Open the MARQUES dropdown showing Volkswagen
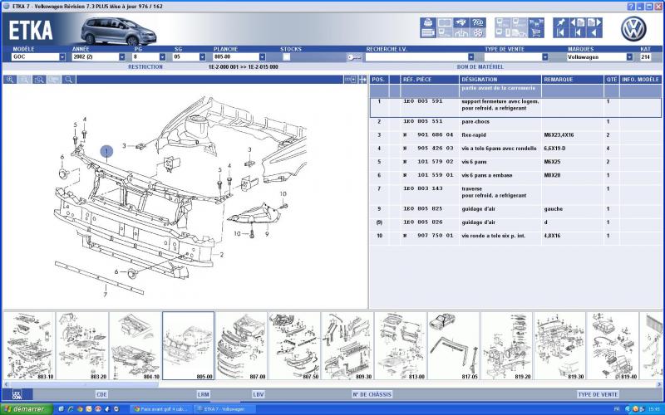 [x=629, y=56]
